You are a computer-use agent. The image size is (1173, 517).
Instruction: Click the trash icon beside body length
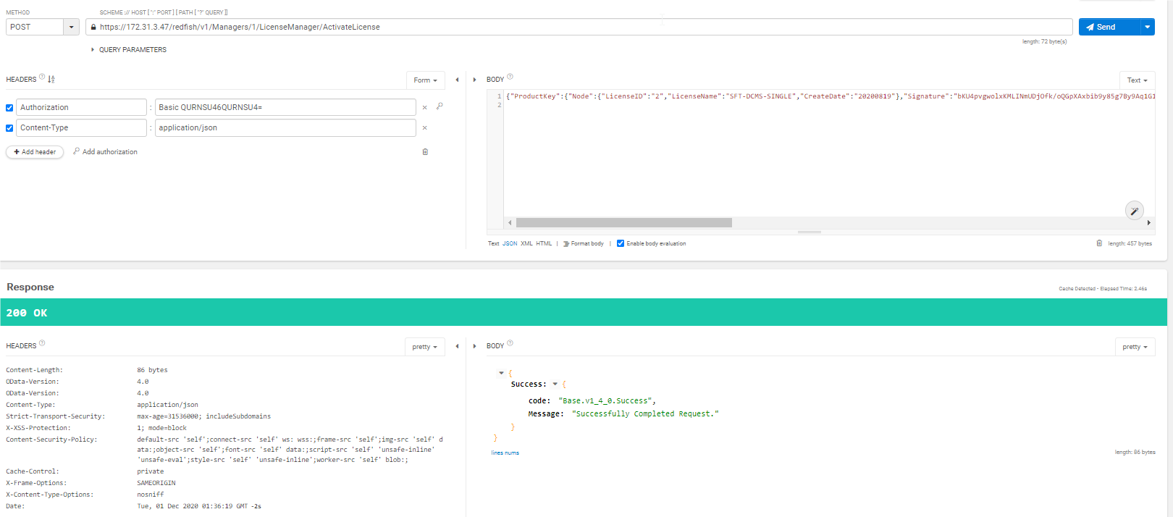click(1099, 243)
